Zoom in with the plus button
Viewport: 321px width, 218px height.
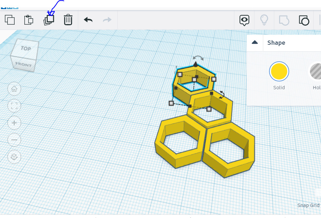point(14,123)
